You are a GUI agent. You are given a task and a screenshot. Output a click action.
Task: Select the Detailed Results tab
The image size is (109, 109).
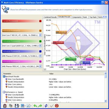(64, 17)
